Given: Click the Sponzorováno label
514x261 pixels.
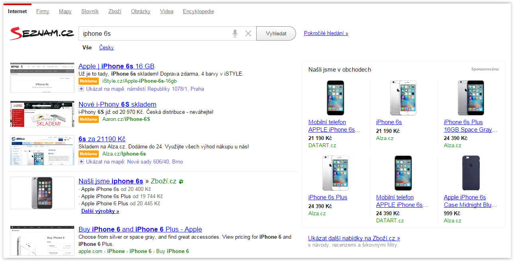Looking at the screenshot, I should point(485,69).
